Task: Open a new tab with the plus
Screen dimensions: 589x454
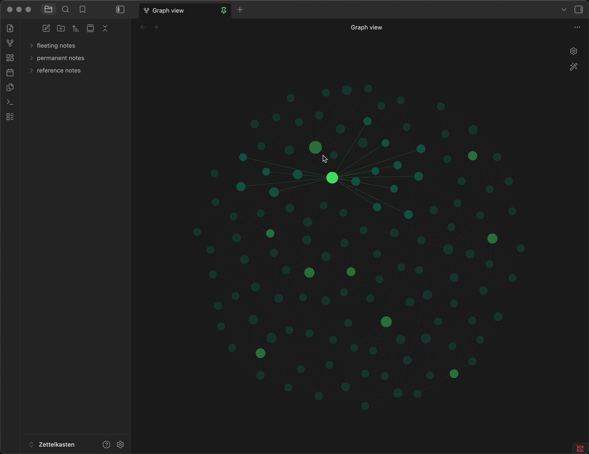Action: point(240,10)
